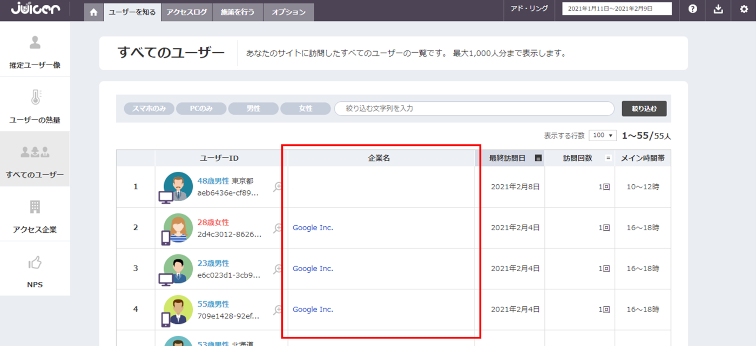Click sort icon beside 最終訪問日 header
756x346 pixels.
[x=538, y=158]
